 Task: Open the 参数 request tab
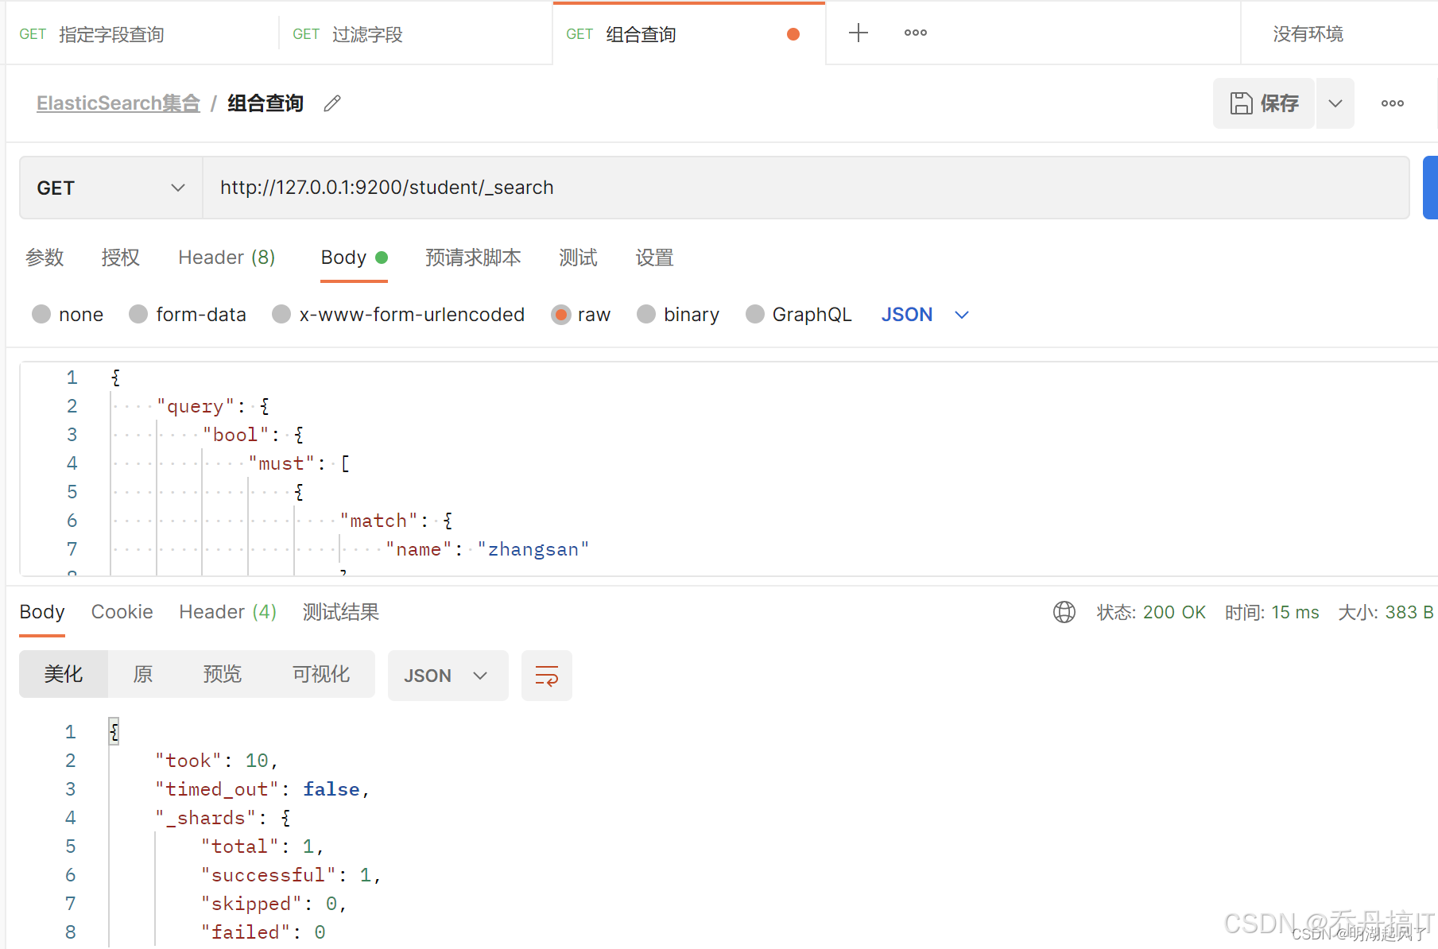[x=45, y=258]
